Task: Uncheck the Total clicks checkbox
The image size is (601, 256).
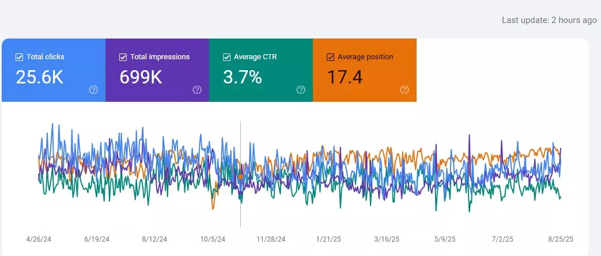Action: pos(19,57)
